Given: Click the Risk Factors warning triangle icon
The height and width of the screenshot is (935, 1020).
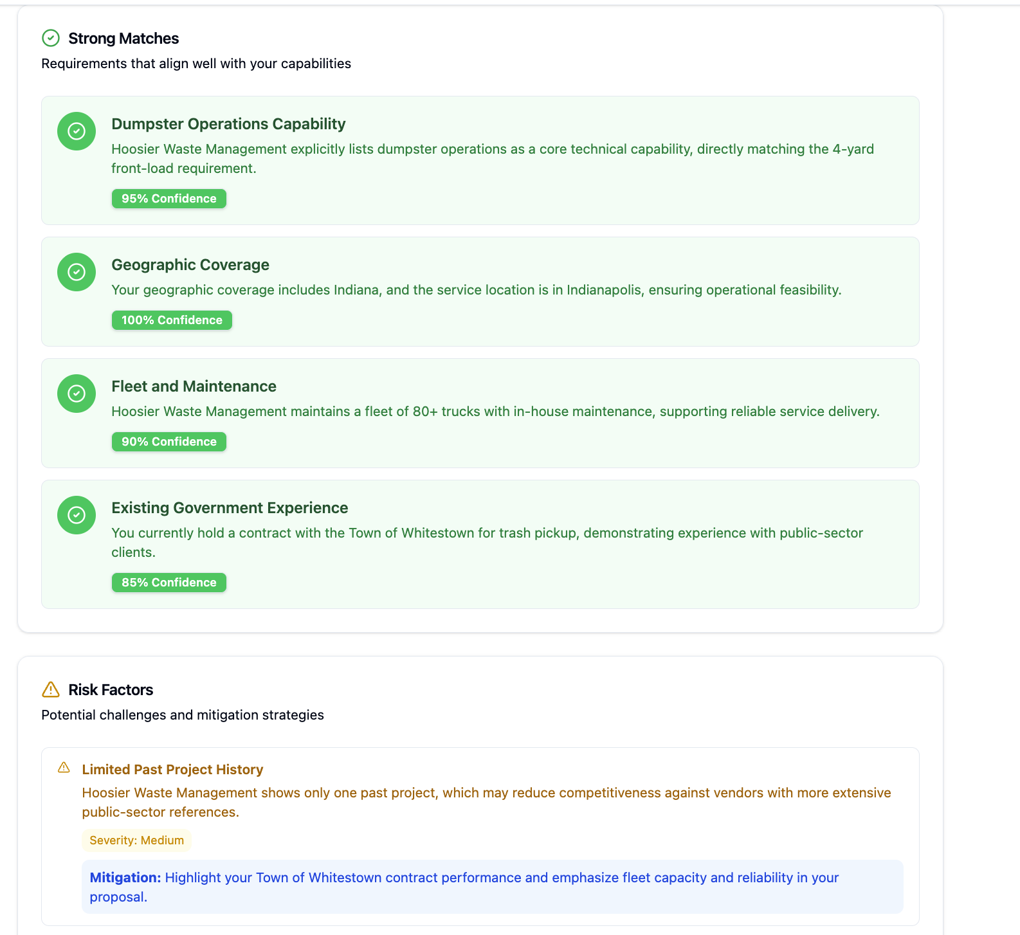Looking at the screenshot, I should click(x=51, y=690).
